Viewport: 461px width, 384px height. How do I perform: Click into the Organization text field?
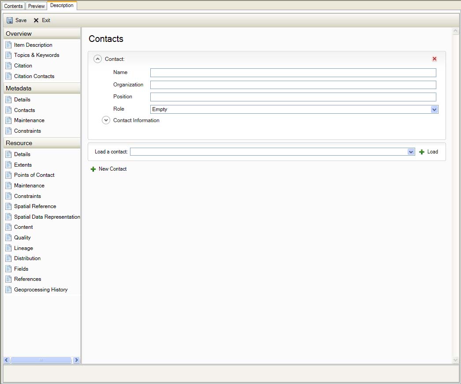293,85
